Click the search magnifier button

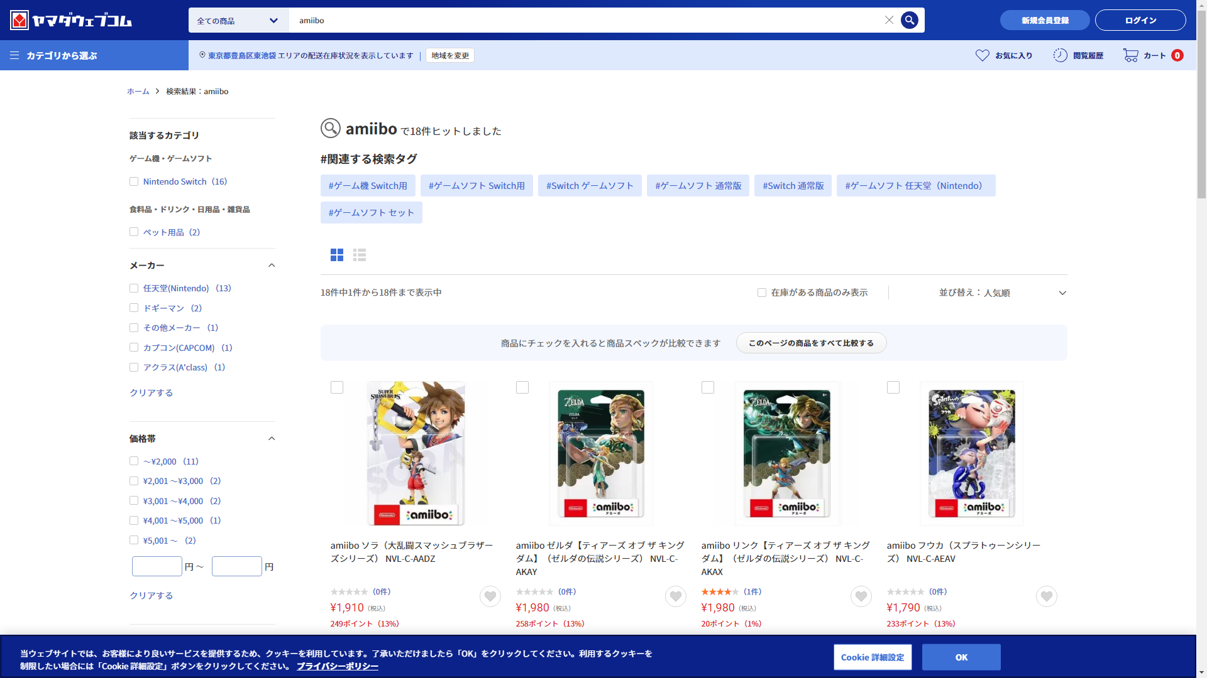tap(909, 20)
